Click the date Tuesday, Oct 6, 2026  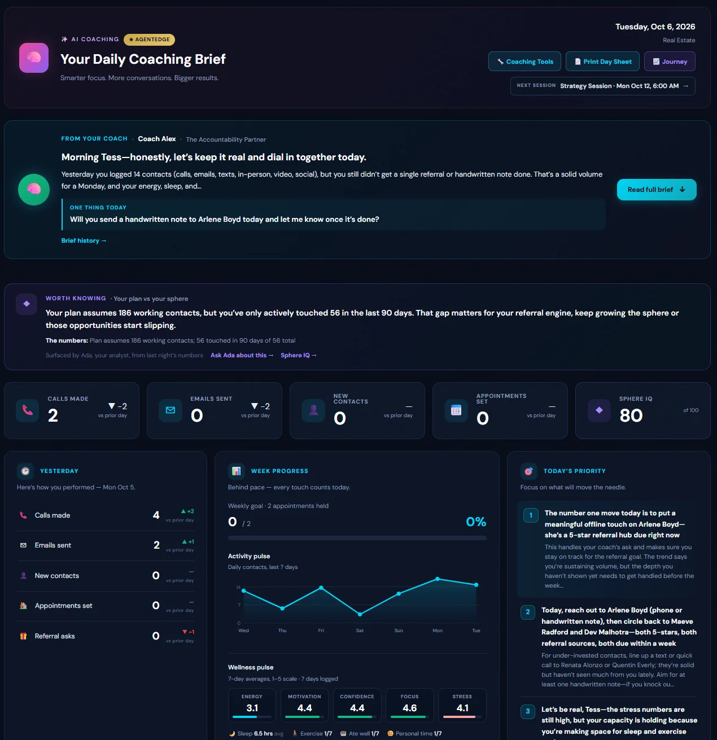point(655,27)
